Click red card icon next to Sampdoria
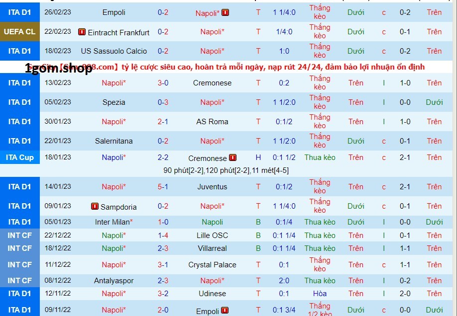The width and height of the screenshot is (457, 316). point(95,206)
